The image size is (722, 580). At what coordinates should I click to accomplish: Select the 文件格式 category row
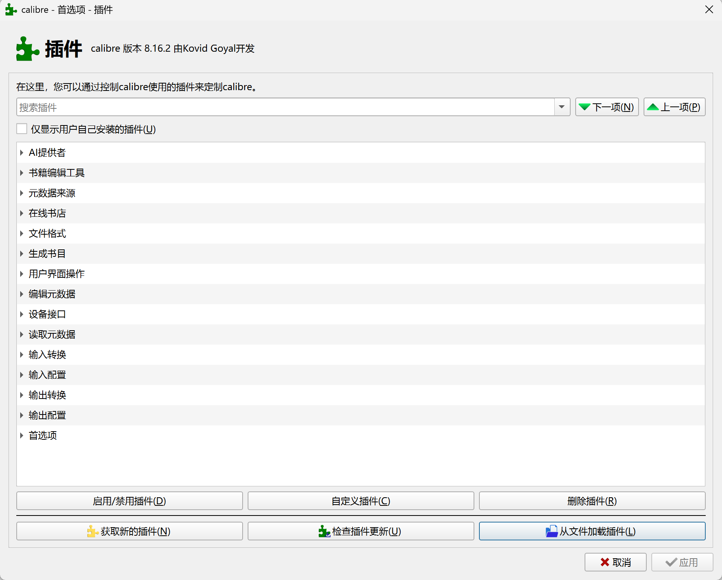pos(47,233)
